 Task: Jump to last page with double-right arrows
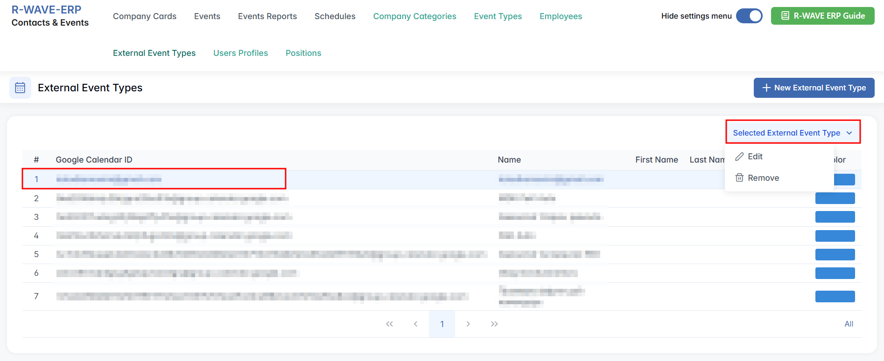[x=494, y=324]
